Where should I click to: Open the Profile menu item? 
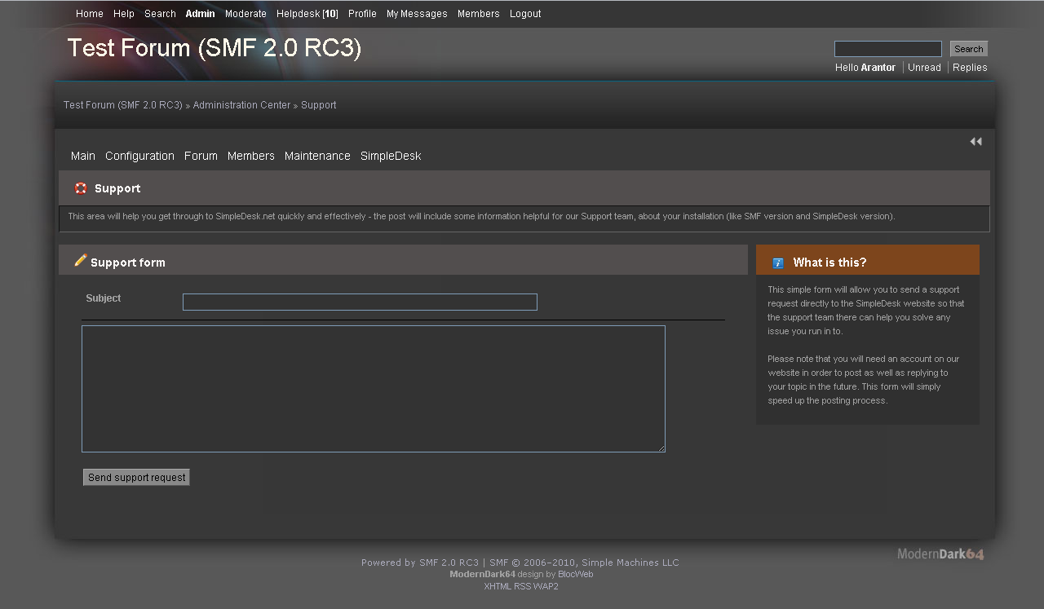362,14
